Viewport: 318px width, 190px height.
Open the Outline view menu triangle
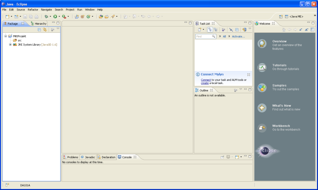pyautogui.click(x=241, y=89)
